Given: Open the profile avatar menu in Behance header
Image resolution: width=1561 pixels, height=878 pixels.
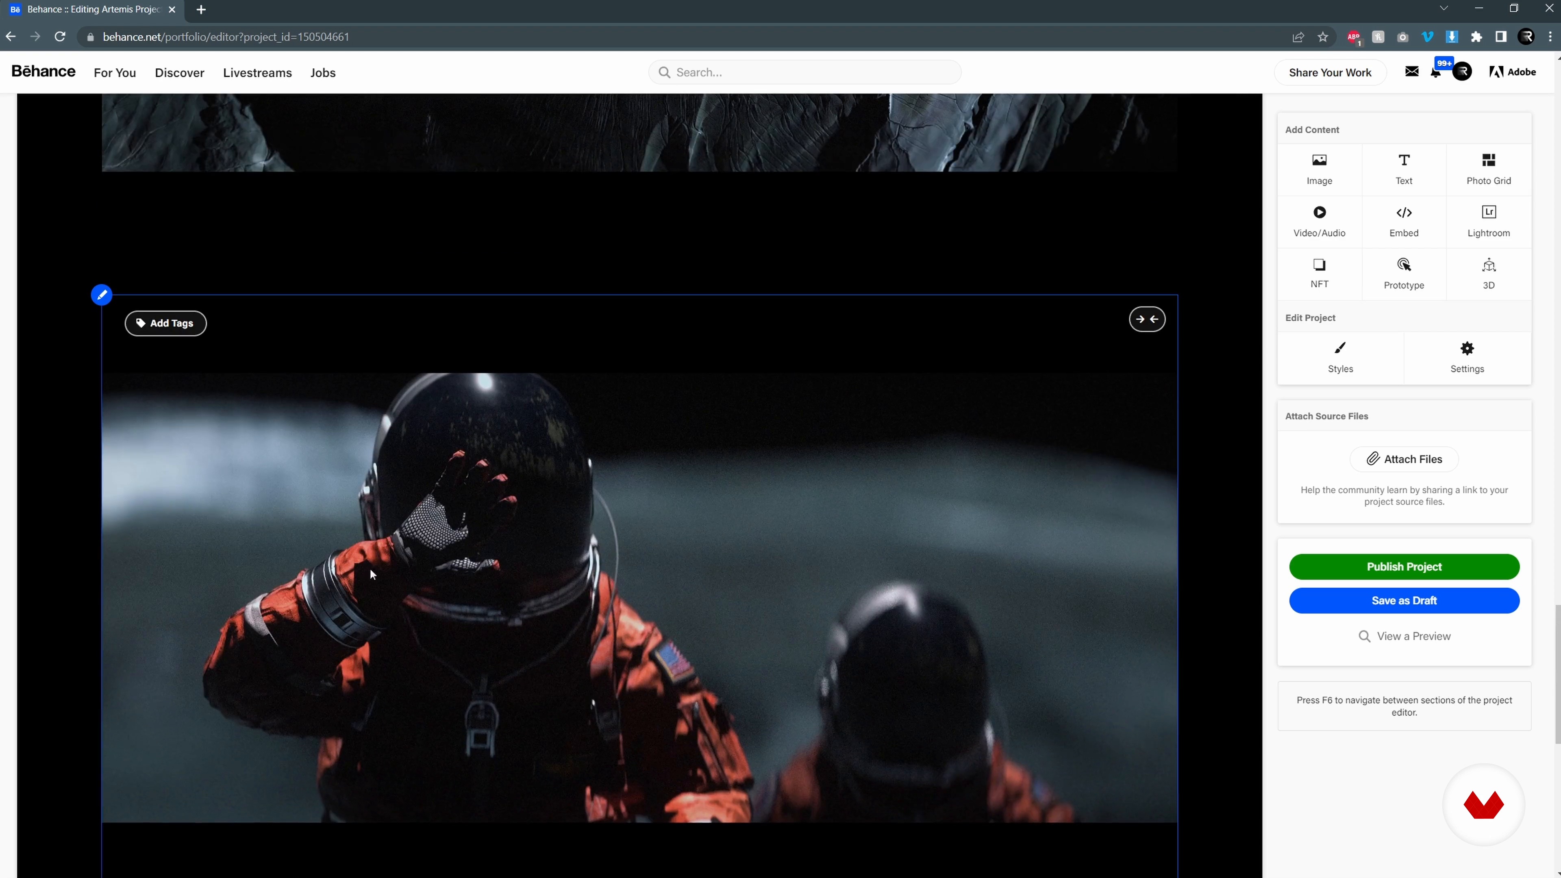Looking at the screenshot, I should pyautogui.click(x=1462, y=72).
